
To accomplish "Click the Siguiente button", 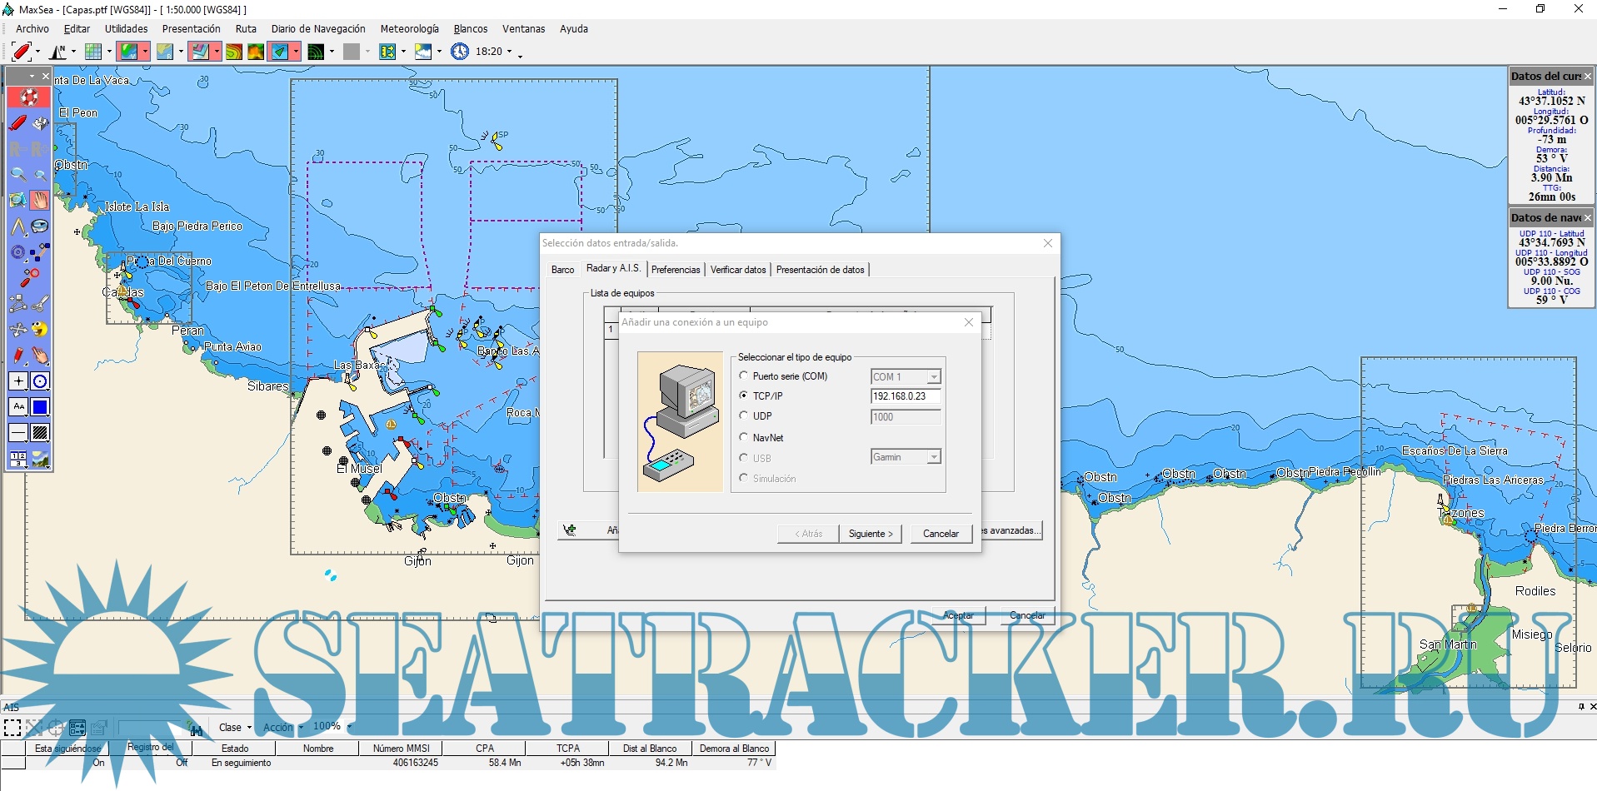I will click(x=870, y=534).
